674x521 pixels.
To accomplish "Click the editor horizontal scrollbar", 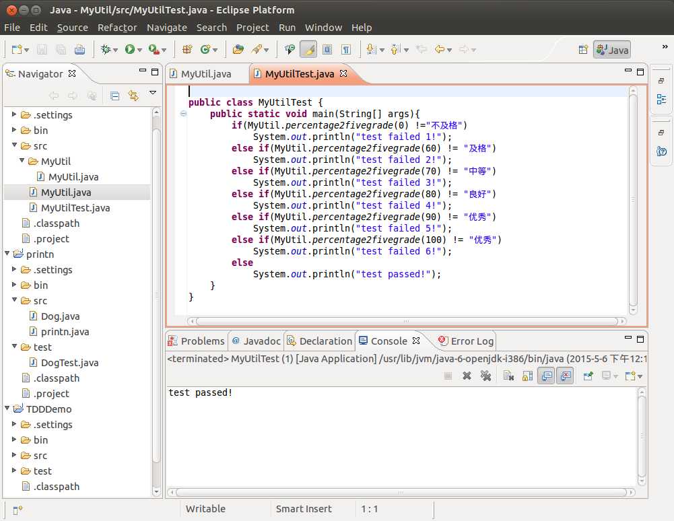I will 406,321.
